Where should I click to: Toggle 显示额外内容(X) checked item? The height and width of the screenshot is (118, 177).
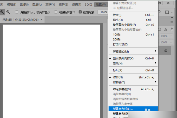pyautogui.click(x=133, y=58)
